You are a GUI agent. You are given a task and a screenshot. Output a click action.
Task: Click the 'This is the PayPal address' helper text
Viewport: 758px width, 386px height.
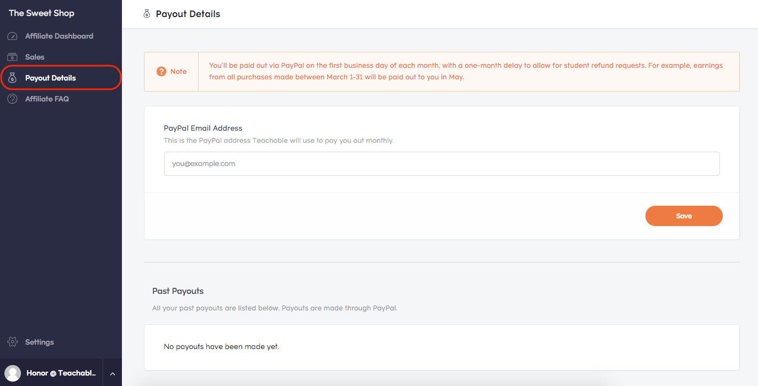[279, 141]
